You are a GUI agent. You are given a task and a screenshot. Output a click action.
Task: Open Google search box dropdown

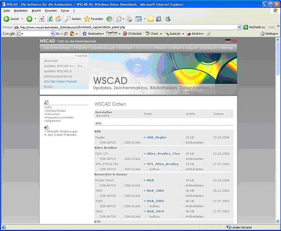(x=52, y=34)
